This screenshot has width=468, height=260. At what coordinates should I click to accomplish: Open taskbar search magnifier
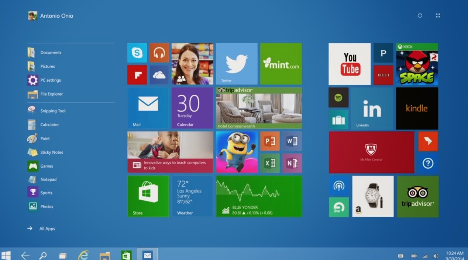(x=43, y=255)
